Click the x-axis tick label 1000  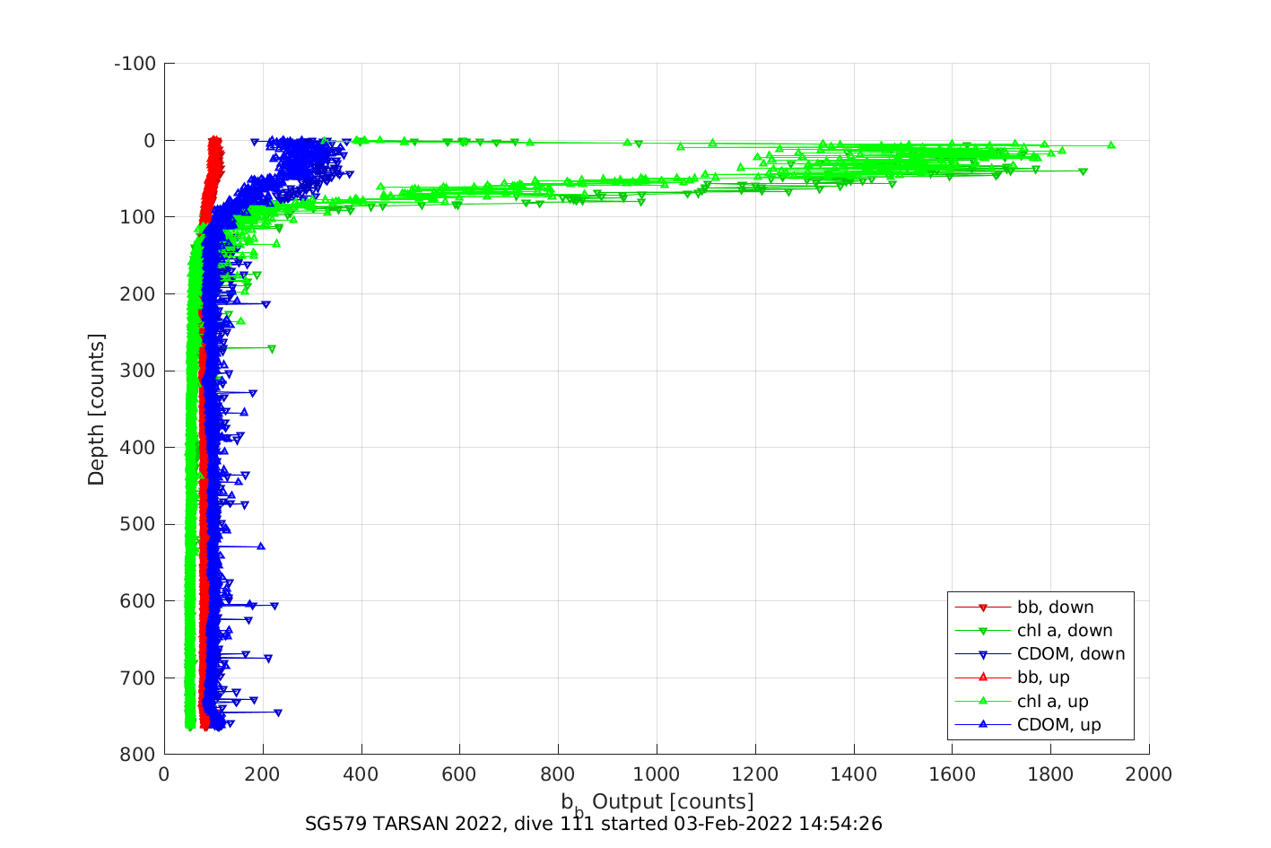click(657, 774)
